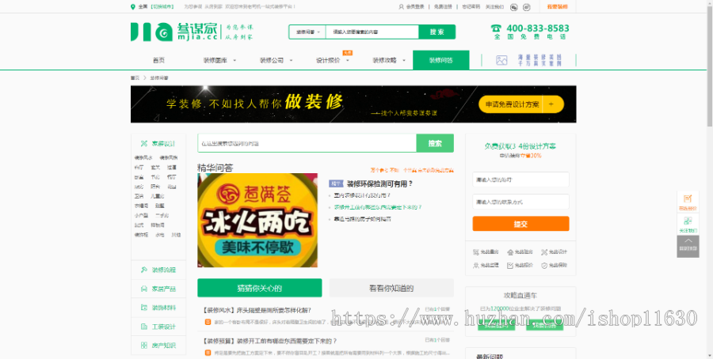Expand the 设计报价 nav dropdown arrow
Screen dimensions: 713x359
[348, 60]
